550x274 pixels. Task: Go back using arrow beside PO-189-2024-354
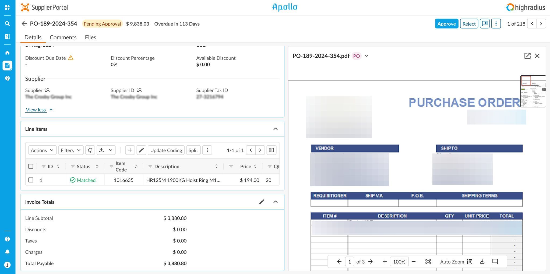point(24,24)
